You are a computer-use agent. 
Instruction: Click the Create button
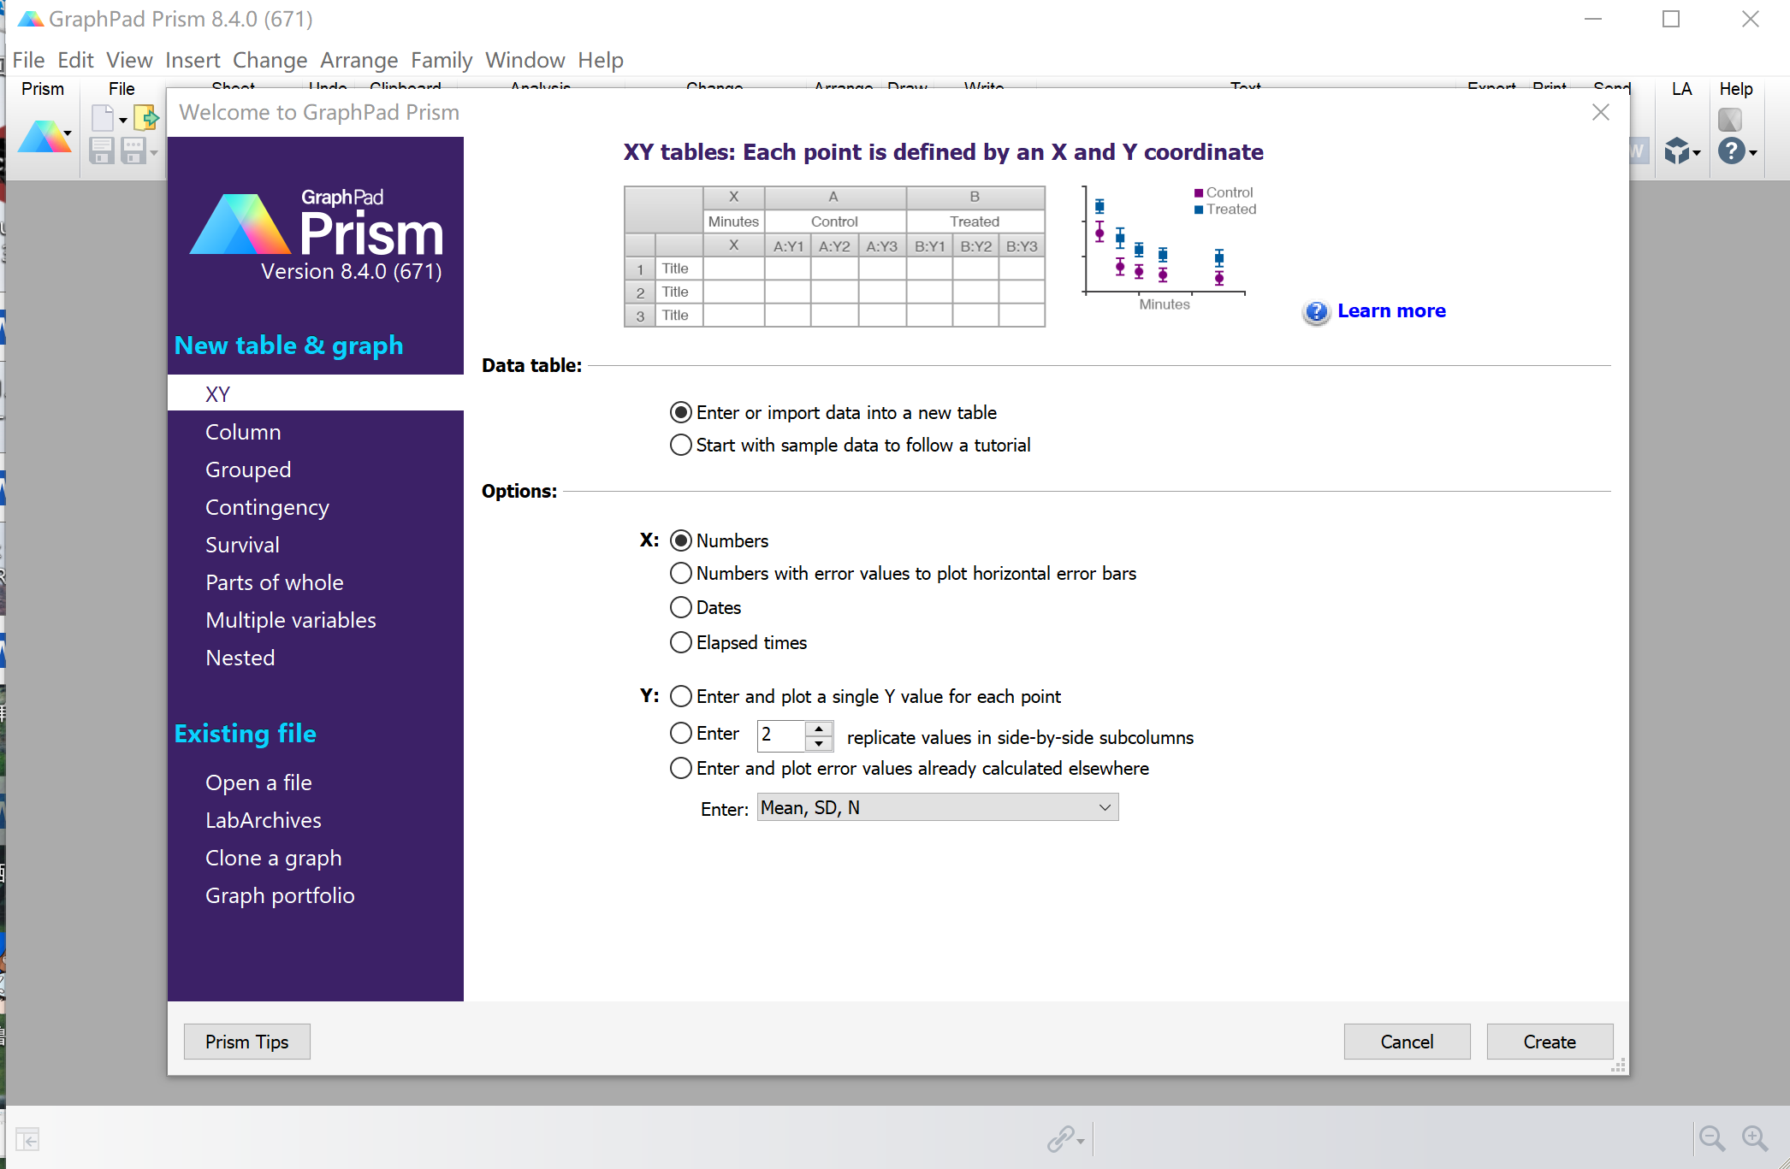(1550, 1042)
